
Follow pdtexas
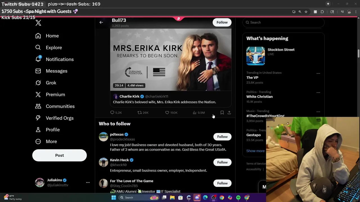click(222, 137)
